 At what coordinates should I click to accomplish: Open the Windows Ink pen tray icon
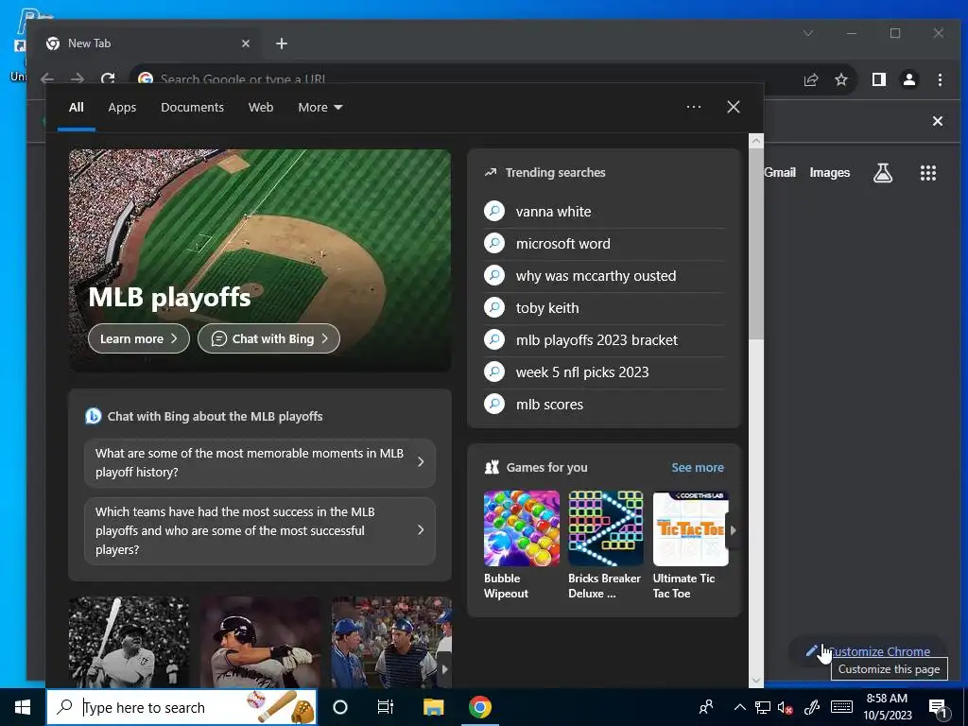click(x=812, y=707)
